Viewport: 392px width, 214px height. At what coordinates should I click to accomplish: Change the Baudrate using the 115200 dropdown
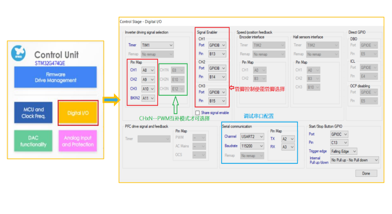pyautogui.click(x=252, y=146)
